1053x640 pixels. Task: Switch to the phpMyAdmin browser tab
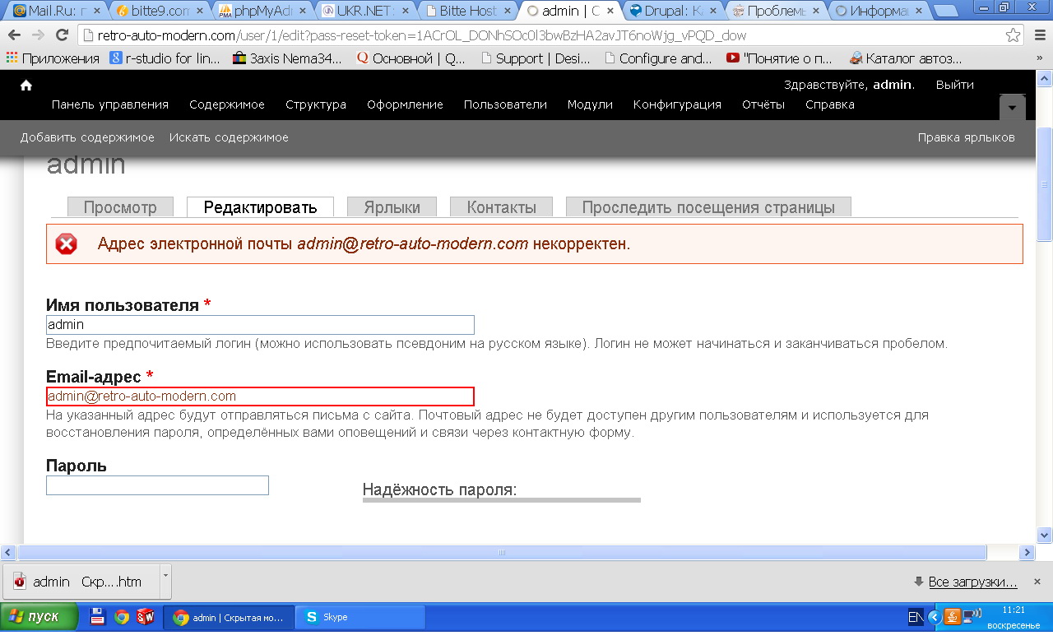[x=260, y=12]
